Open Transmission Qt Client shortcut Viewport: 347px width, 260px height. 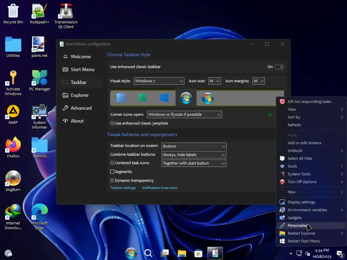tap(66, 16)
